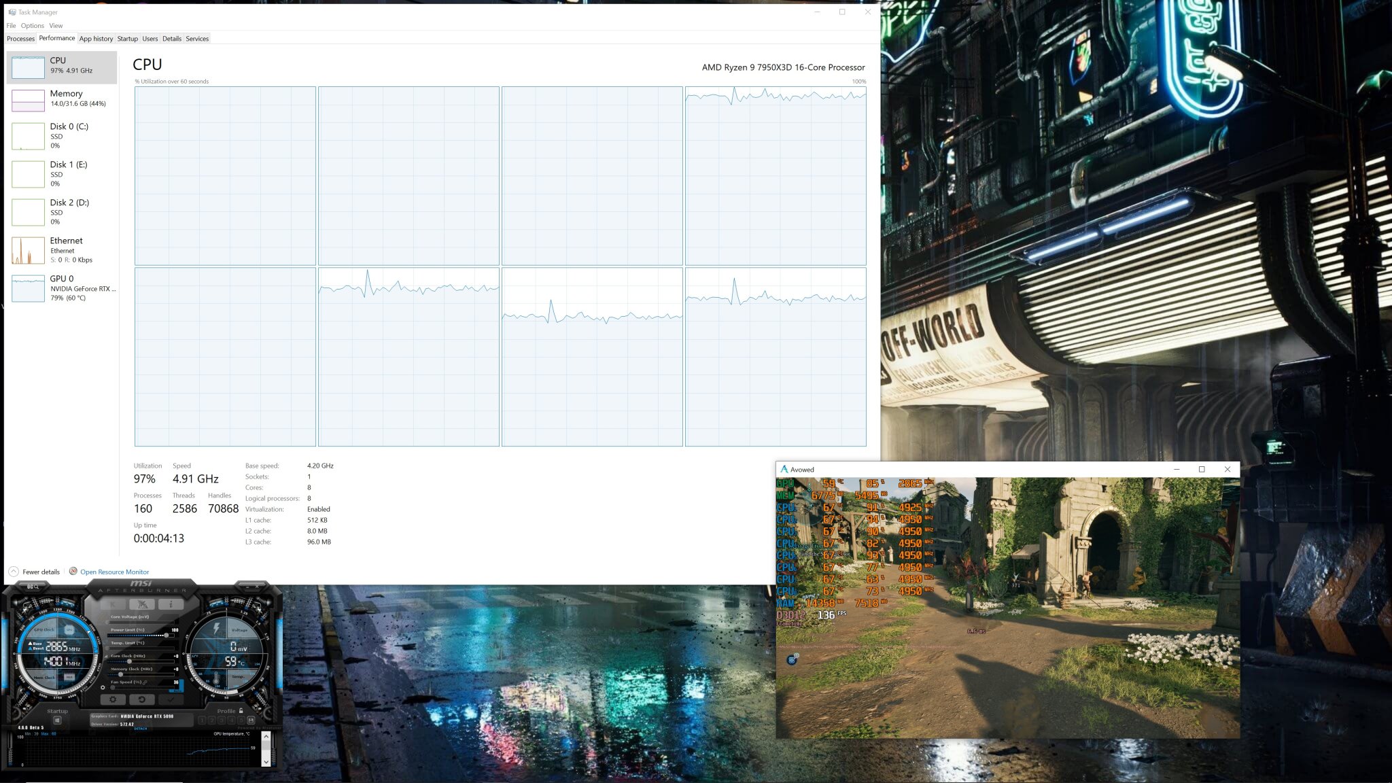The image size is (1392, 783).
Task: Open MSI Afterburner settings gear button
Action: tap(113, 699)
